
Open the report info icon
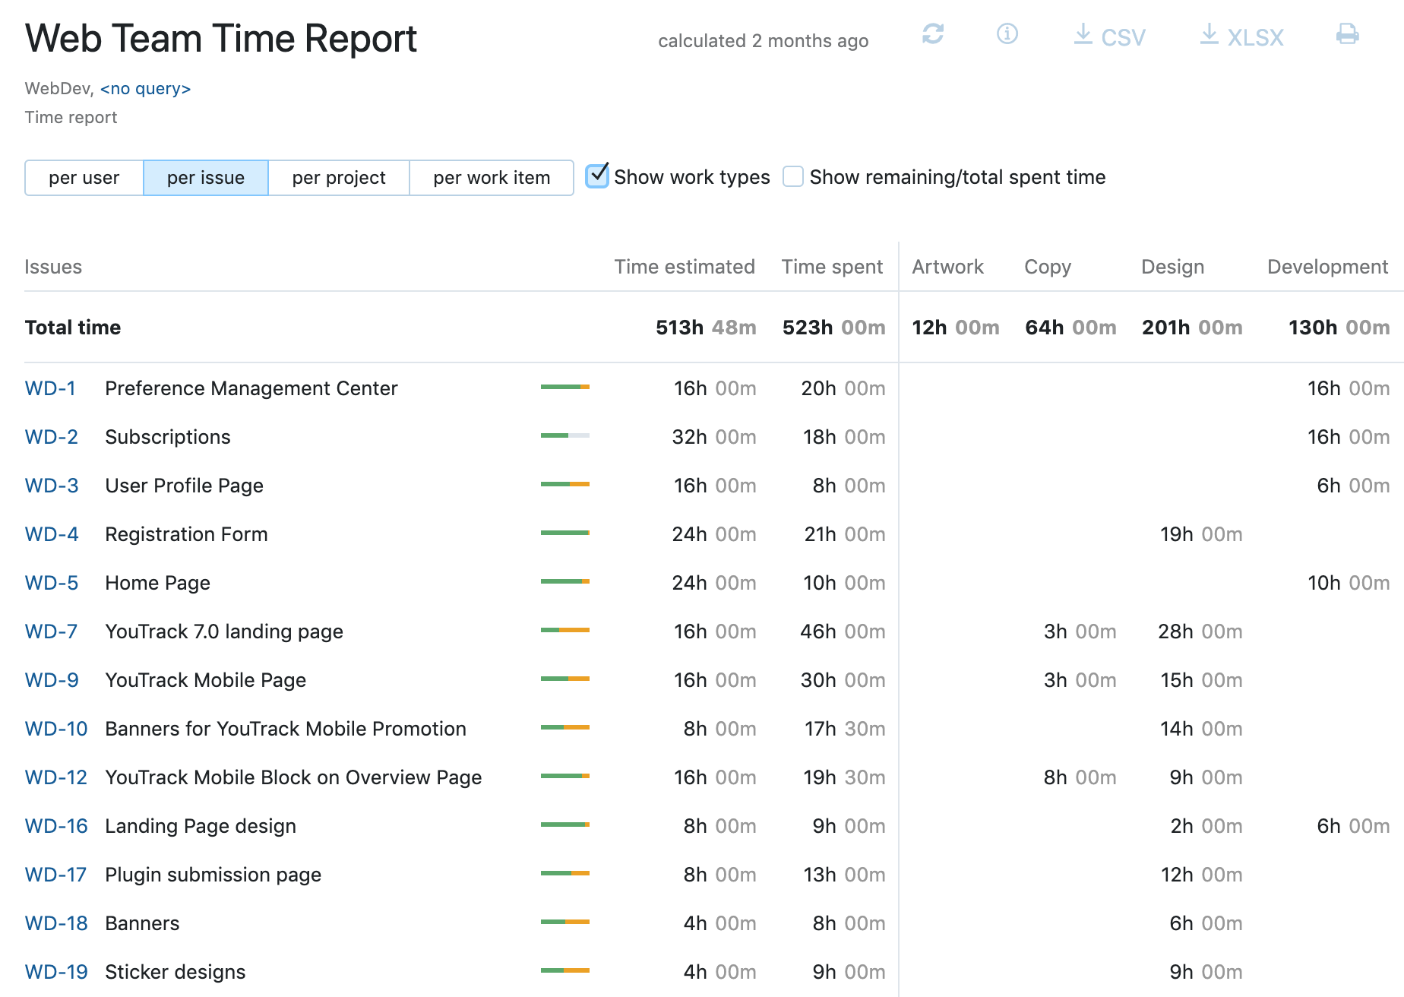[1007, 34]
